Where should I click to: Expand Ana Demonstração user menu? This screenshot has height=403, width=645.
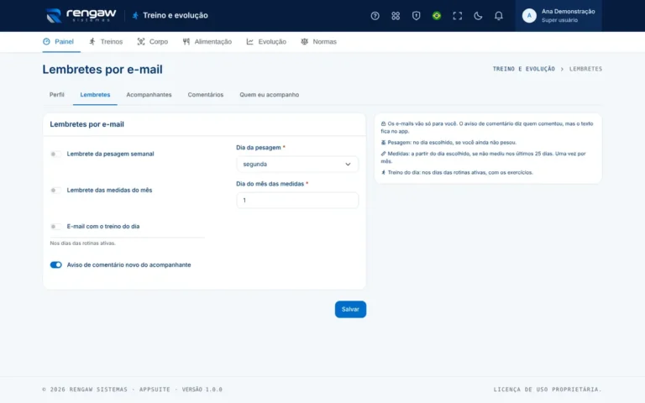(x=558, y=16)
